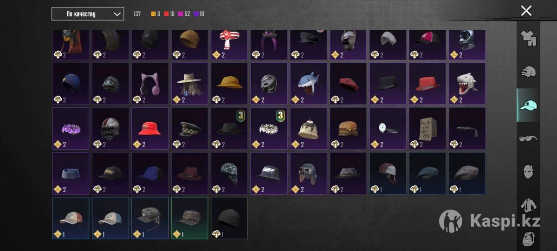Open the outfit sets category icon
The width and height of the screenshot is (557, 251).
coord(528,38)
